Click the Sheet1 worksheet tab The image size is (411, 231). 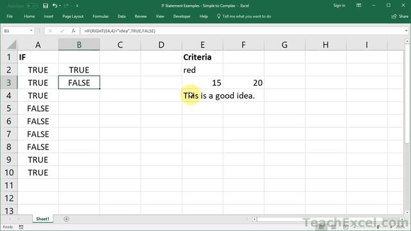(x=42, y=219)
